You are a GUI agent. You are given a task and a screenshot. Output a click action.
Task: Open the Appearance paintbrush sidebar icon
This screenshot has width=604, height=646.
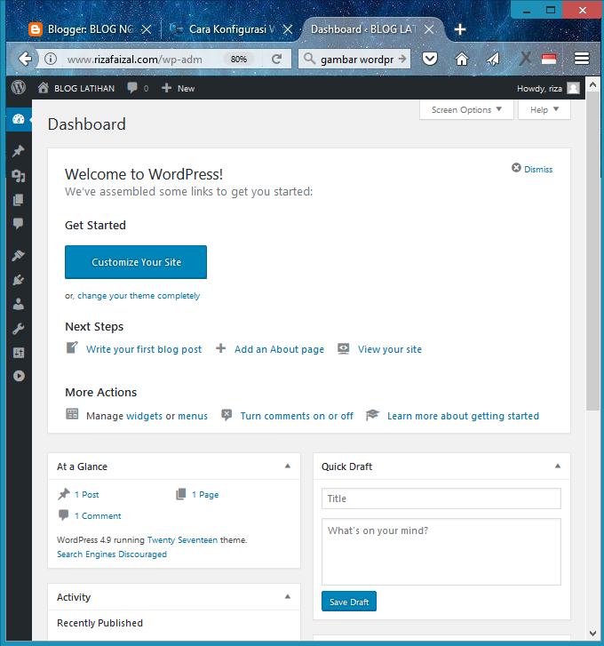(x=18, y=255)
